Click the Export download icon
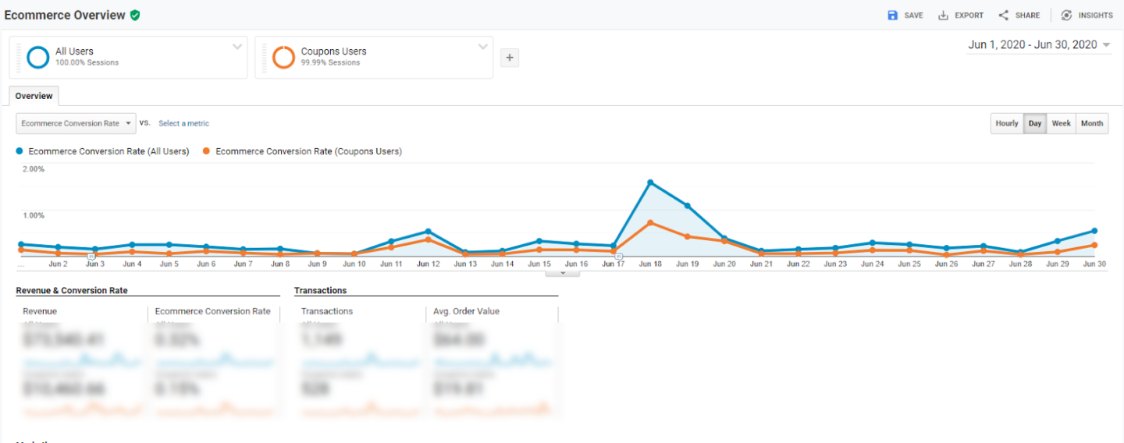Screen dimensions: 1124x443 943,16
